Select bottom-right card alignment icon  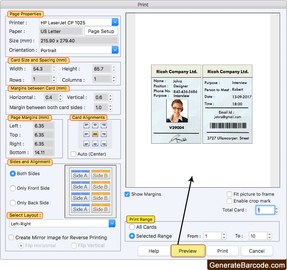104,144
